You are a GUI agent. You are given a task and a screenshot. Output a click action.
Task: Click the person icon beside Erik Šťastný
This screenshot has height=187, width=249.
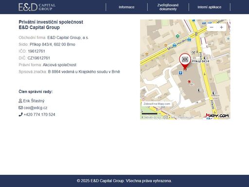(20, 101)
